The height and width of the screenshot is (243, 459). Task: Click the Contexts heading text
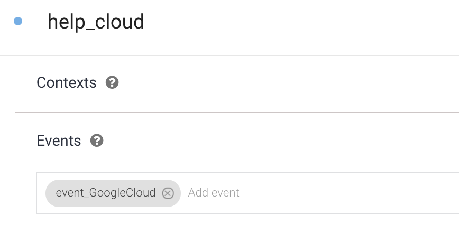67,83
